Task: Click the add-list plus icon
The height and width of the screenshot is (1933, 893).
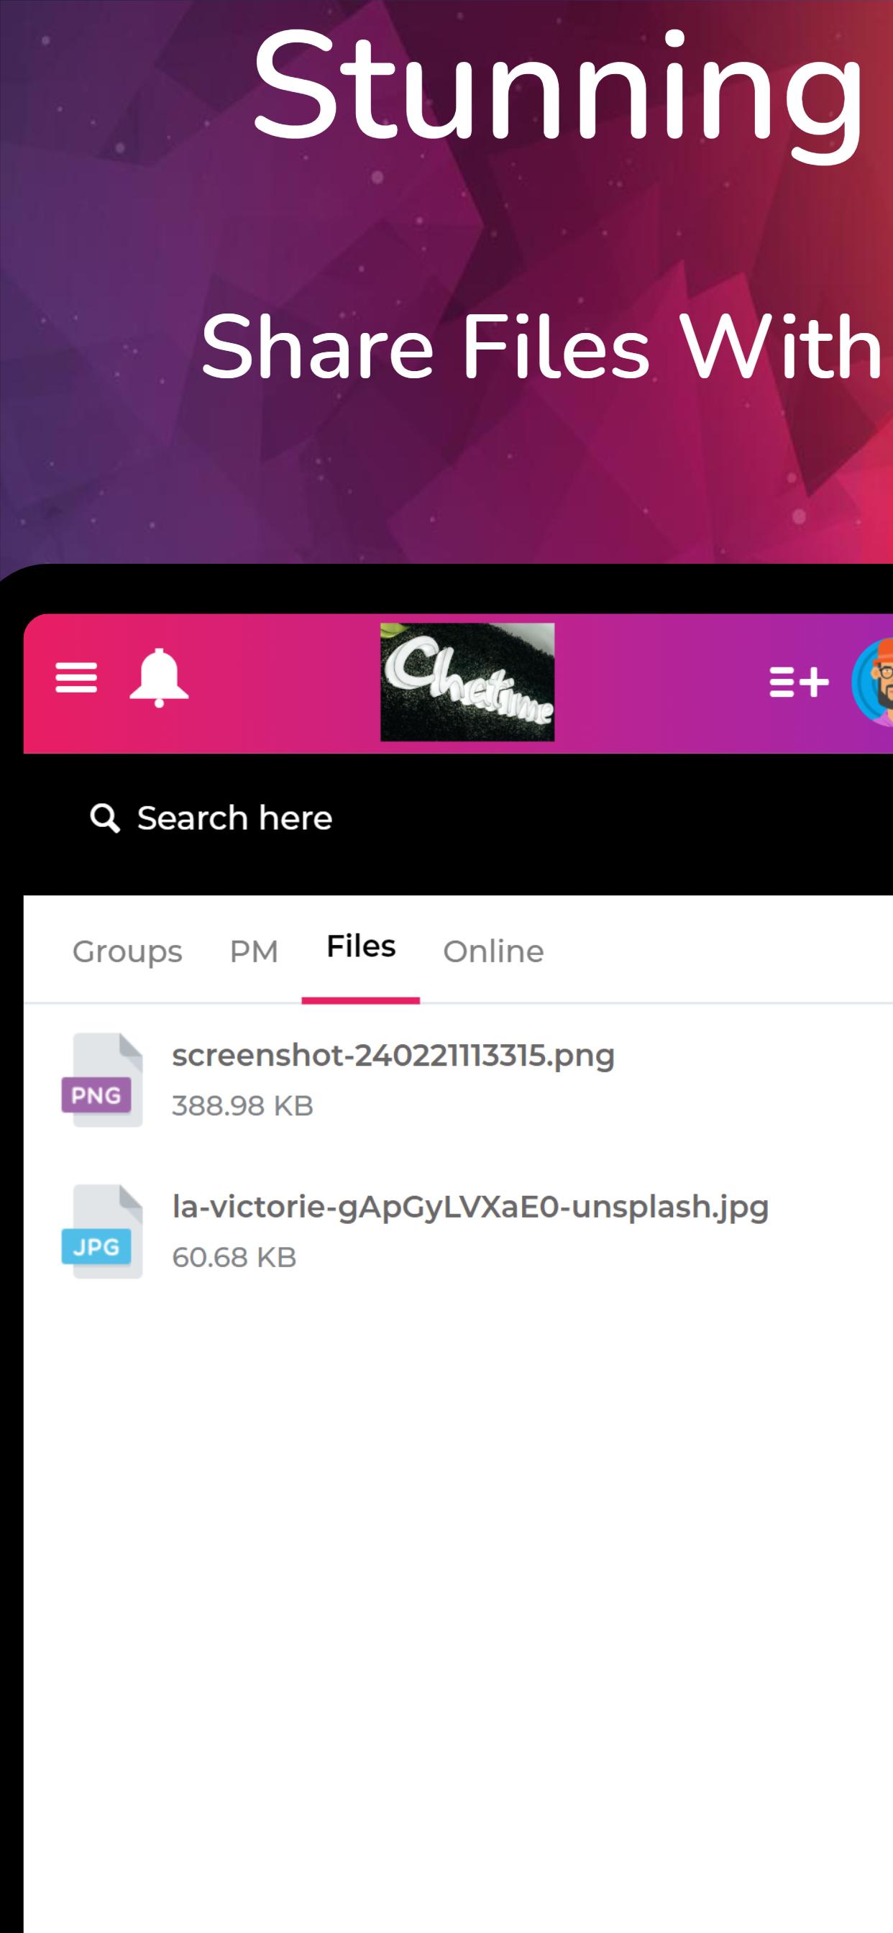Action: coord(800,682)
